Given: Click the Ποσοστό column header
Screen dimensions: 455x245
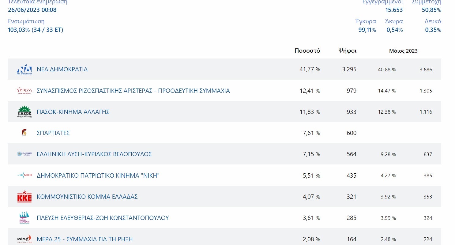Looking at the screenshot, I should point(307,51).
